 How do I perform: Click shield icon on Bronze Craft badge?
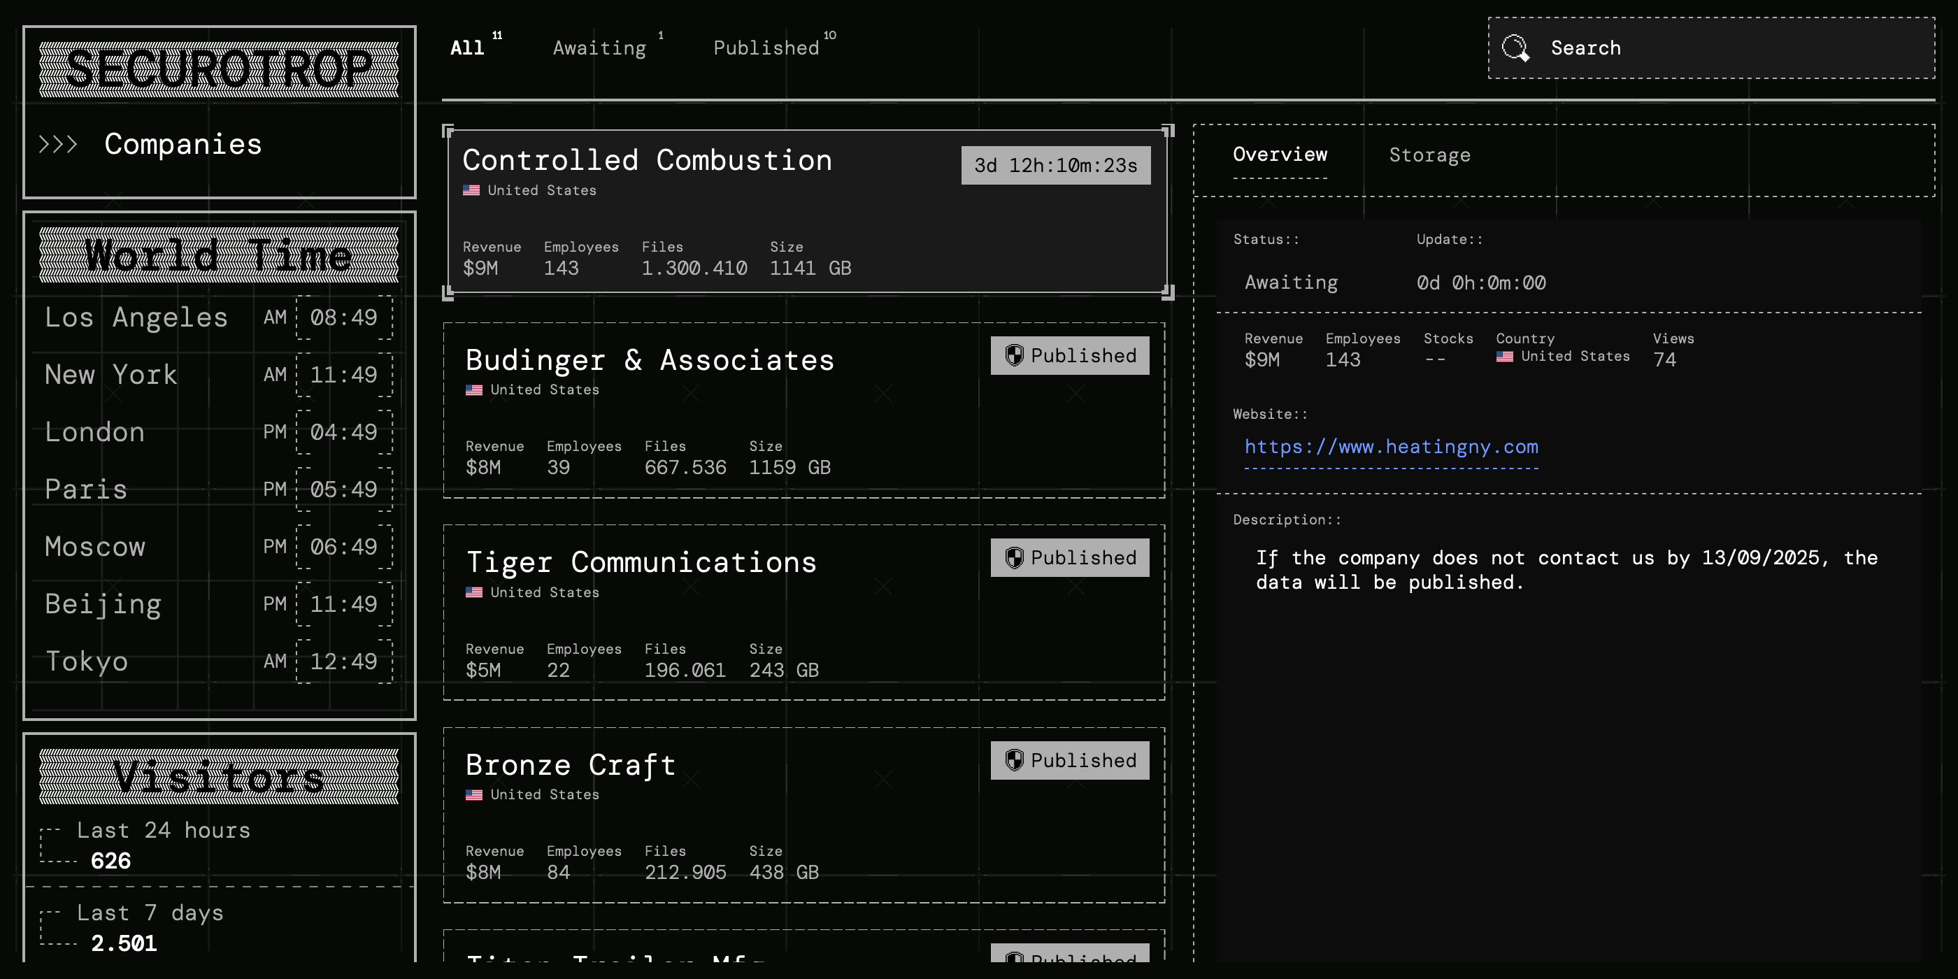1015,759
